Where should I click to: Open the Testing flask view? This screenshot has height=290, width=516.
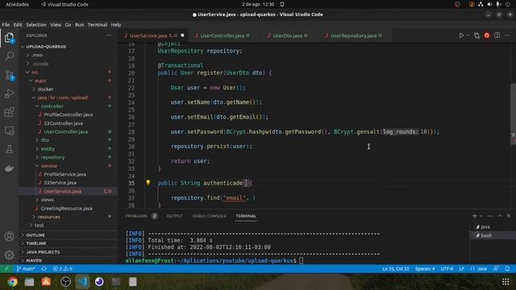pyautogui.click(x=9, y=149)
